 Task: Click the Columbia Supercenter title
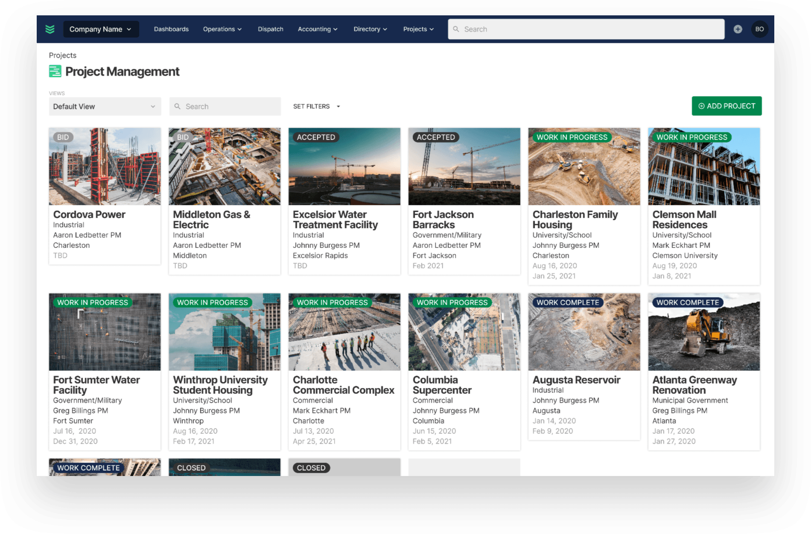(x=442, y=385)
